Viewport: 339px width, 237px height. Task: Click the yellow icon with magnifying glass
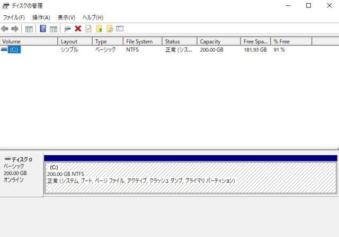pyautogui.click(x=110, y=29)
